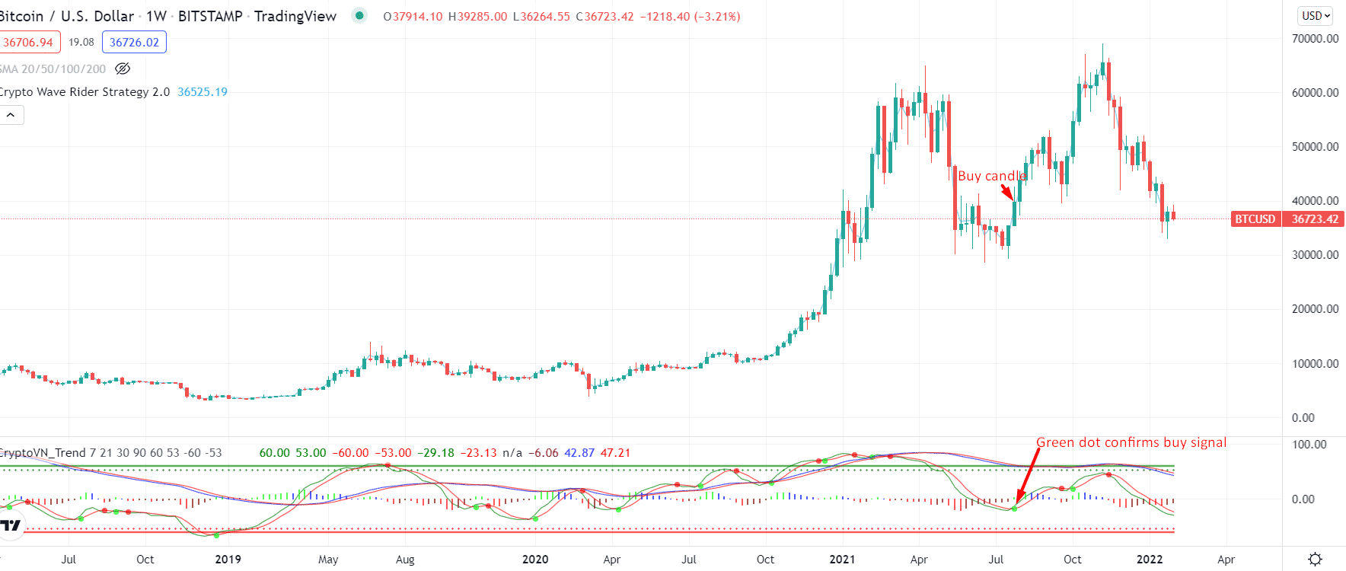The image size is (1346, 571).
Task: Click the 30000.00 price axis label
Action: [x=1315, y=254]
